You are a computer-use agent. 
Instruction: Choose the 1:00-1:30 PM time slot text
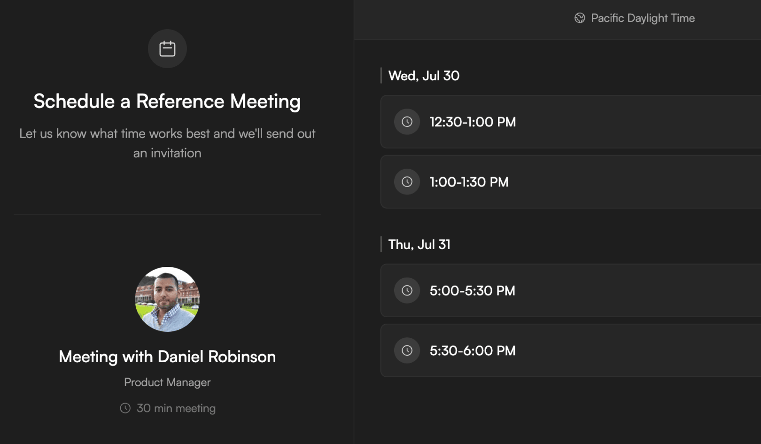469,182
